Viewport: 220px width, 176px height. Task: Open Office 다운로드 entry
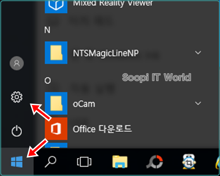coord(103,129)
